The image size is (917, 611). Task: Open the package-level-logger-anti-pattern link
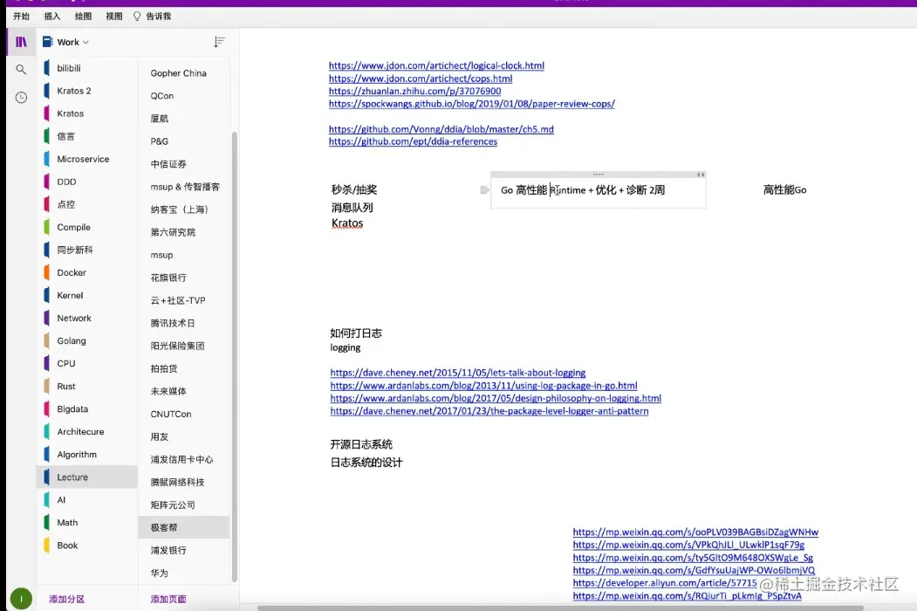point(489,411)
